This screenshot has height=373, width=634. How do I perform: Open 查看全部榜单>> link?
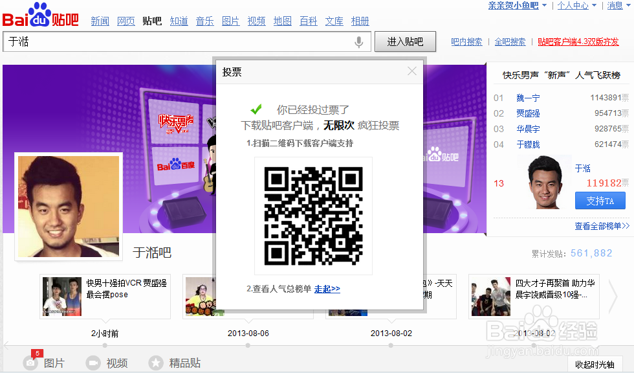pos(602,226)
